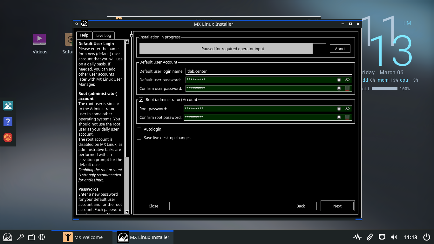The height and width of the screenshot is (244, 434).
Task: Show the default user password with eye icon
Action: point(347,80)
